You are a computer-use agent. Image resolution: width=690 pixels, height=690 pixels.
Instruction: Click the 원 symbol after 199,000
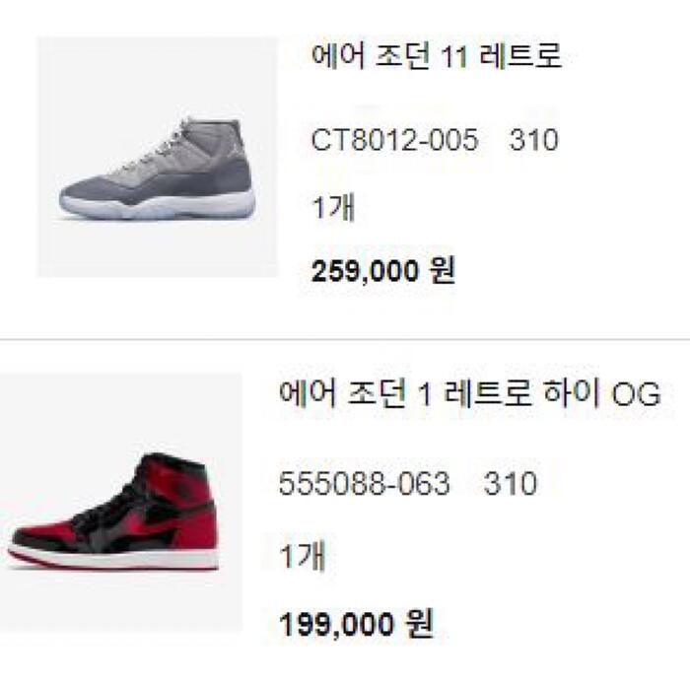419,623
